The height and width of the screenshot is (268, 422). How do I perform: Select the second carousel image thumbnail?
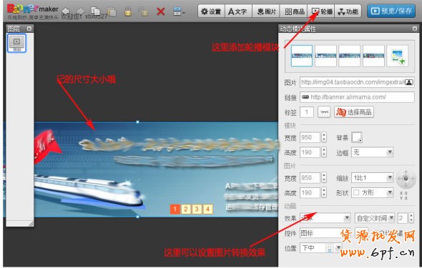click(325, 56)
